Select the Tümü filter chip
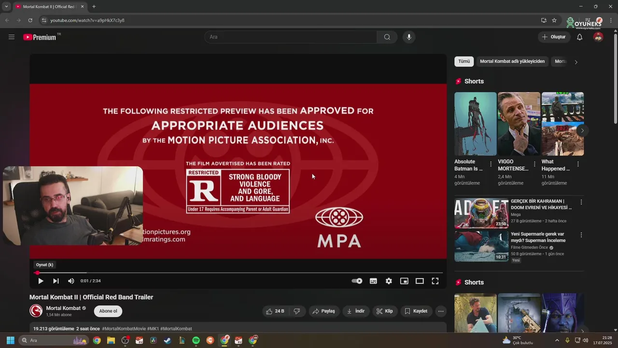 pos(464,61)
